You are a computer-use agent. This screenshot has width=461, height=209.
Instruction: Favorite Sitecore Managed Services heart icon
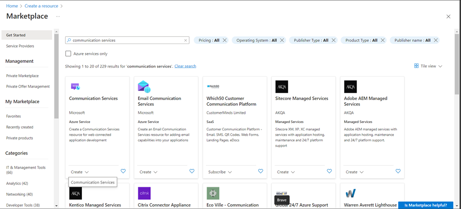(x=329, y=171)
